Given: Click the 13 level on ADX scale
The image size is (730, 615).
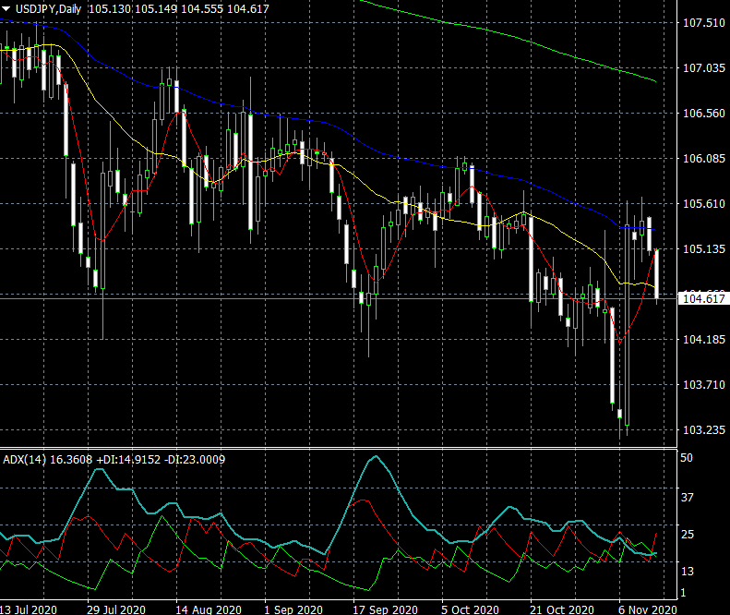Looking at the screenshot, I should (x=688, y=572).
